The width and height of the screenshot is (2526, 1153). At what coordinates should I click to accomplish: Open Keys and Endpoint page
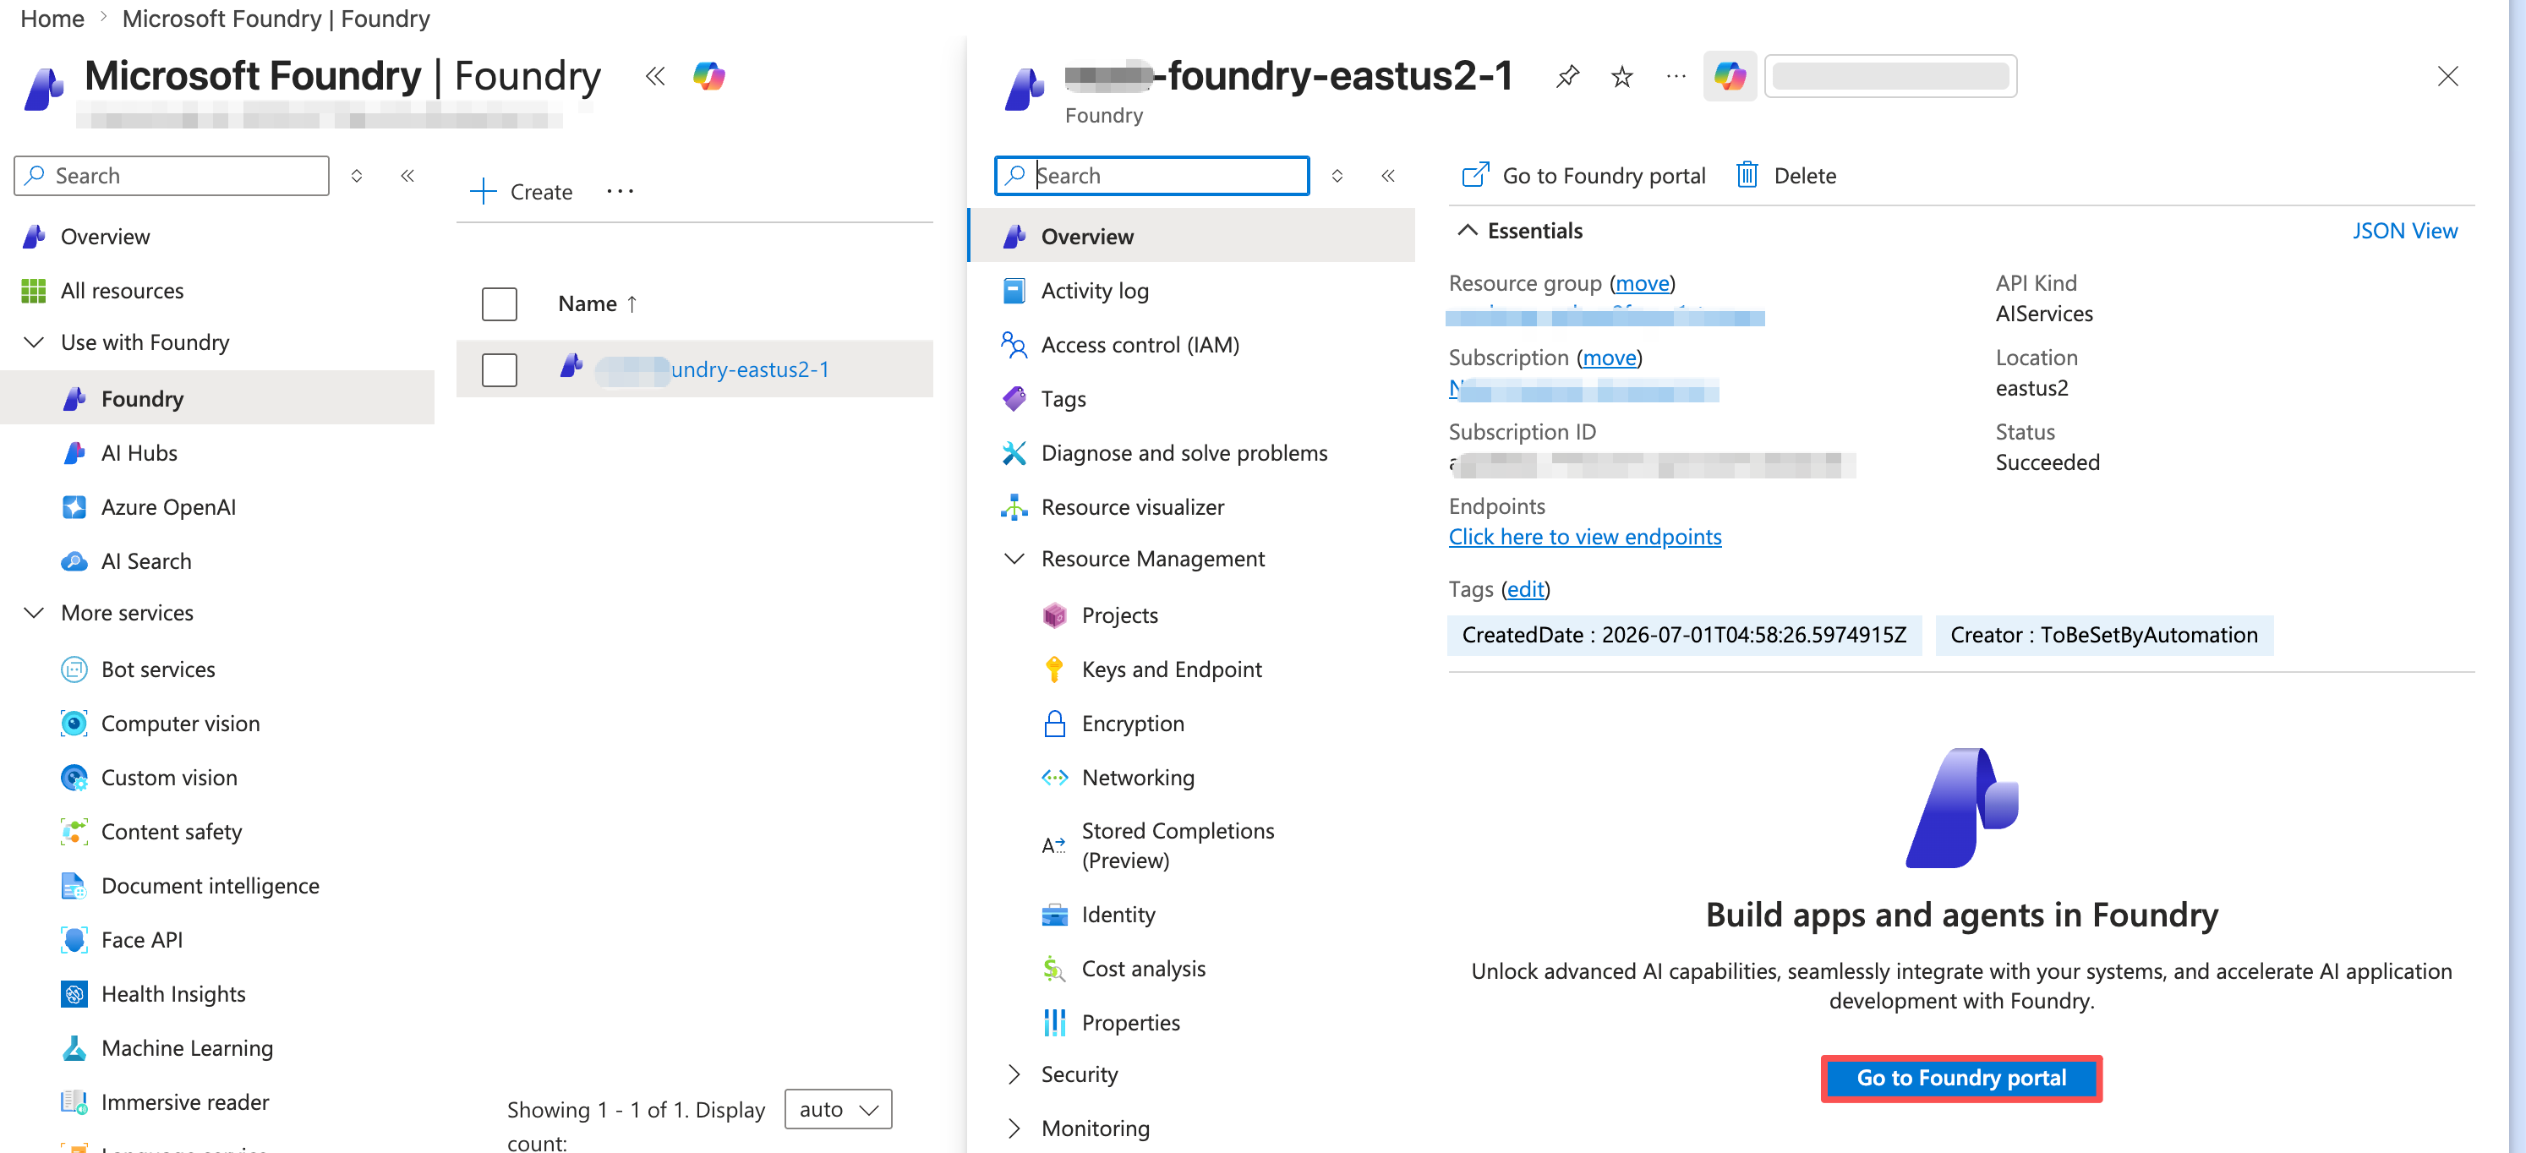click(x=1172, y=669)
